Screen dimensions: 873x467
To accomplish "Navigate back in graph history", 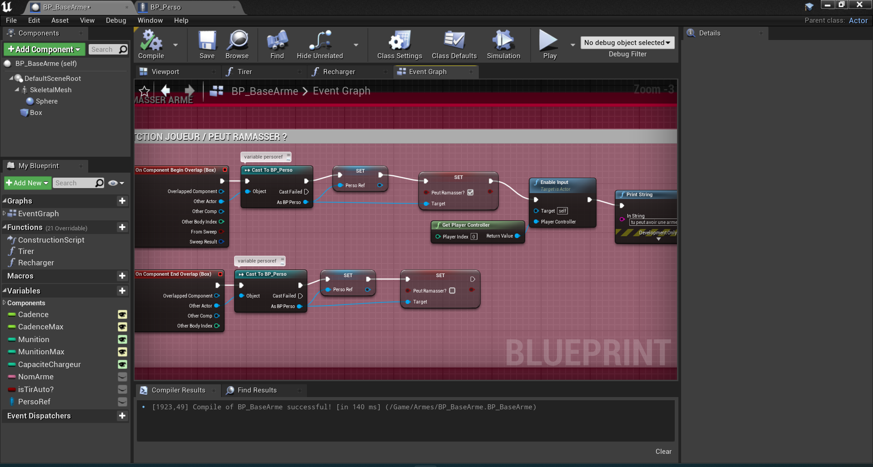I will [x=166, y=90].
